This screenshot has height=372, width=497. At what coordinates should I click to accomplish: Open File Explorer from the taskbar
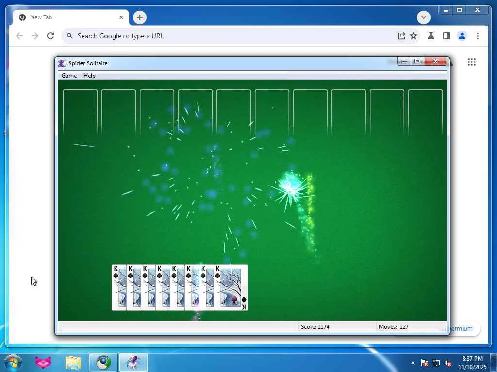click(x=73, y=362)
